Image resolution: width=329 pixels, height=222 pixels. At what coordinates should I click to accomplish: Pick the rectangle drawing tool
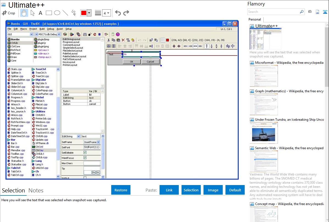pos(49,13)
